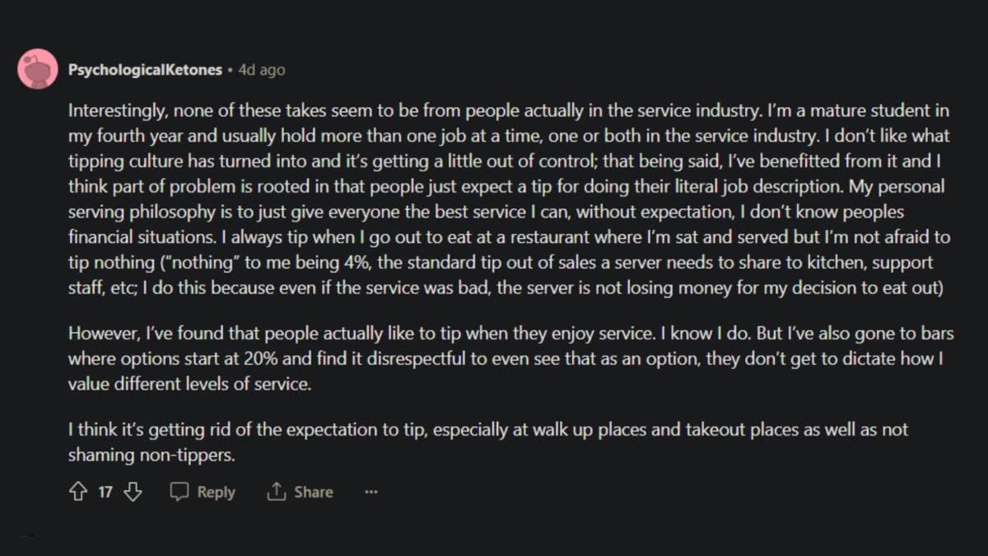This screenshot has width=988, height=556.
Task: Click the "4d ago" timestamp
Action: point(261,70)
